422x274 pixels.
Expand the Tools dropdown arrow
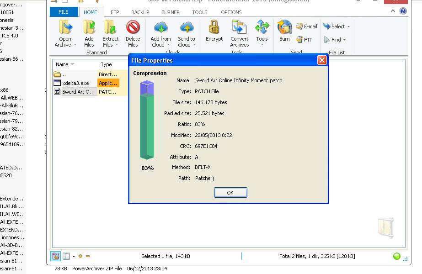click(262, 45)
